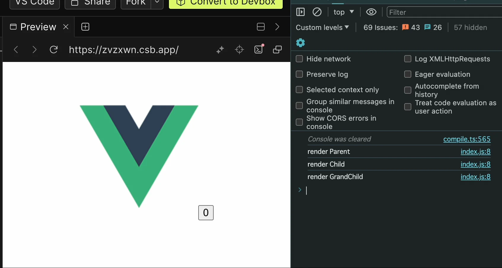
Task: Go back in preview browser
Action: [16, 50]
